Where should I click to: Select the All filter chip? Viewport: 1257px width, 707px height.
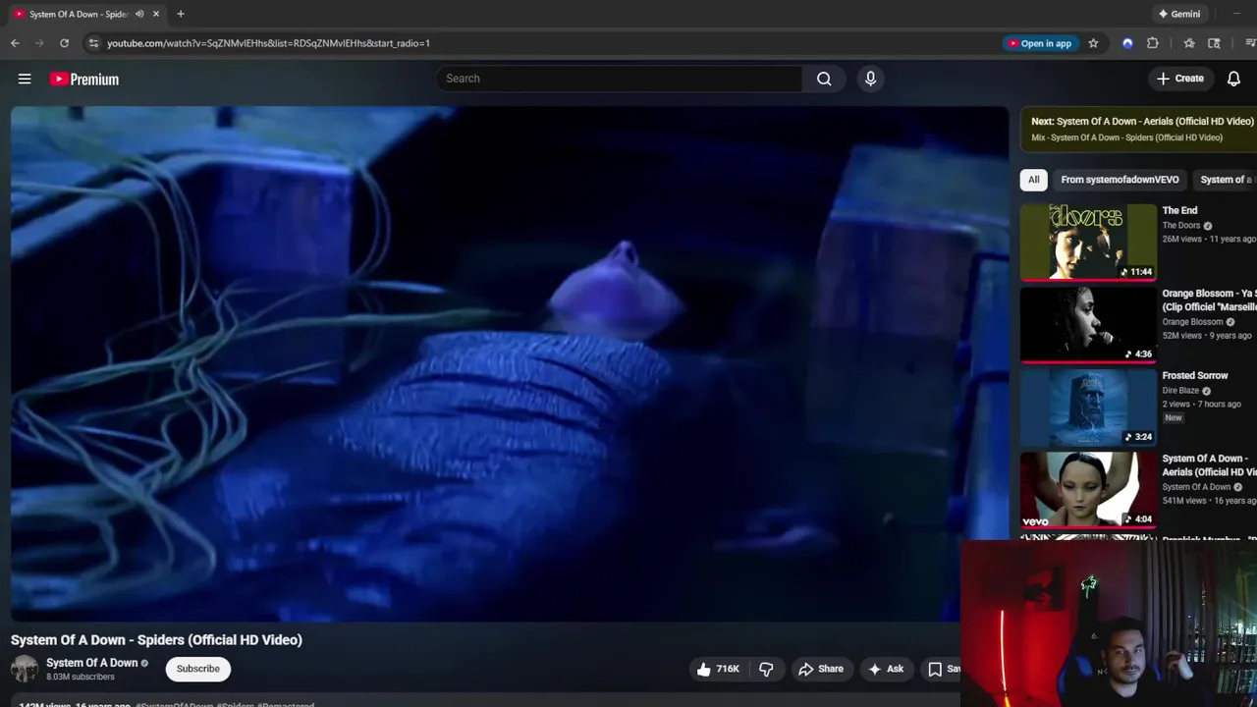[x=1033, y=180]
